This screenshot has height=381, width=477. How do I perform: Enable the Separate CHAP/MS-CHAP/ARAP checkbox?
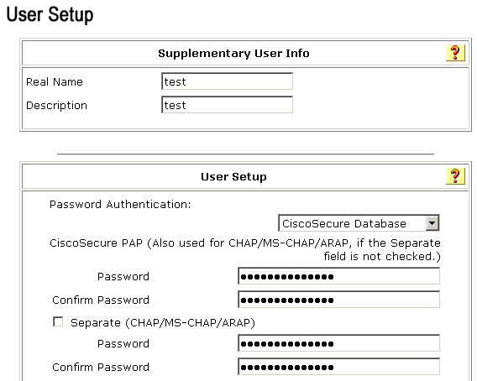[x=58, y=321]
